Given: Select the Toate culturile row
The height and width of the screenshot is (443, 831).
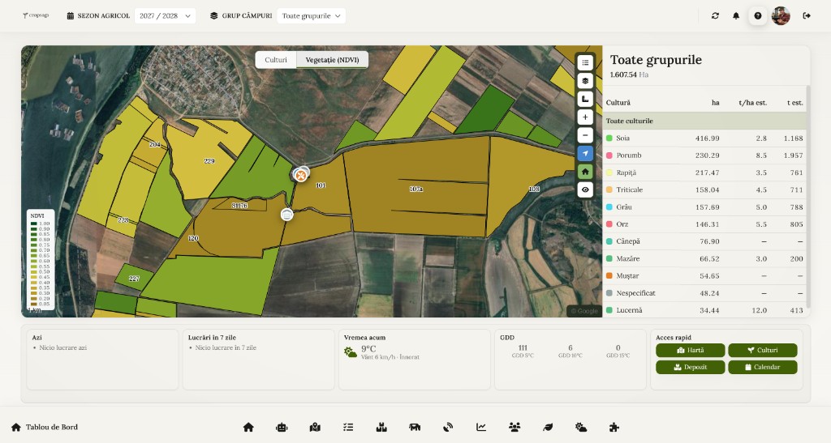Looking at the screenshot, I should tap(704, 121).
